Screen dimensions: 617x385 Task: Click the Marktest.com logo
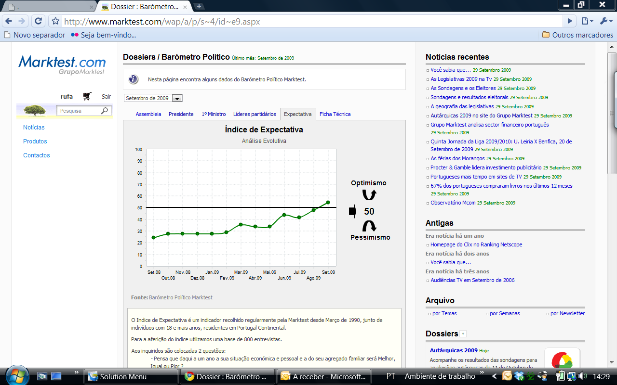[62, 64]
